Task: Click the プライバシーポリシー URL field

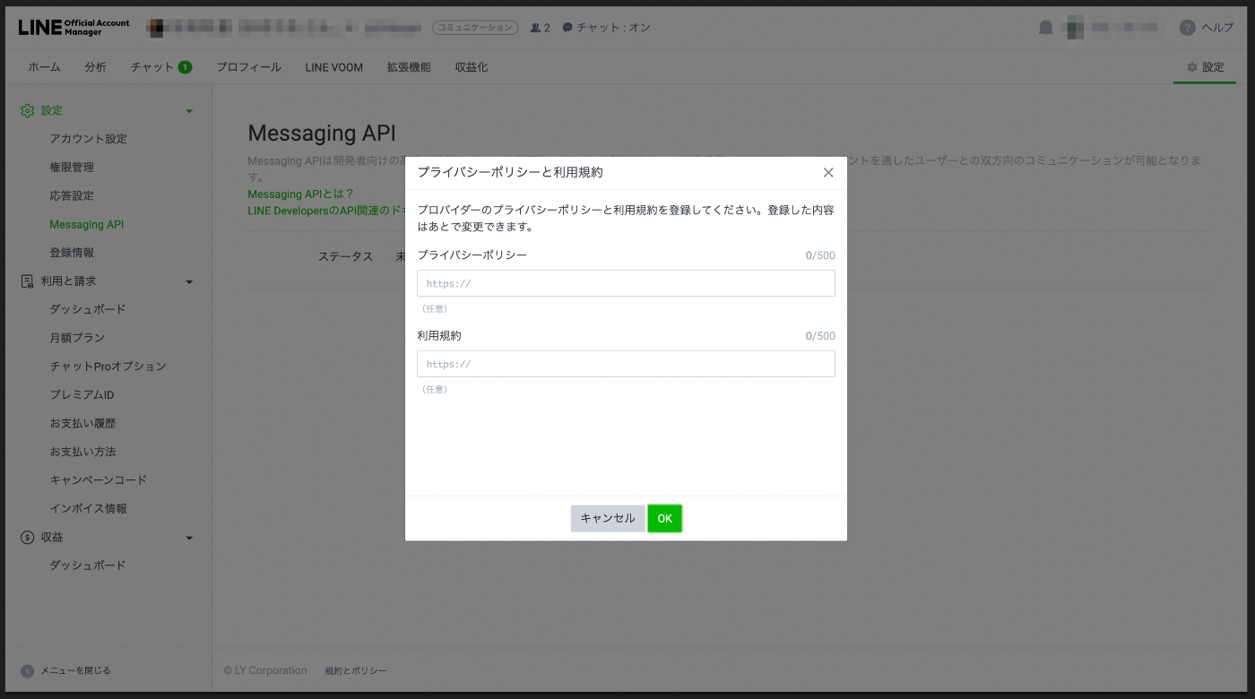Action: click(626, 283)
